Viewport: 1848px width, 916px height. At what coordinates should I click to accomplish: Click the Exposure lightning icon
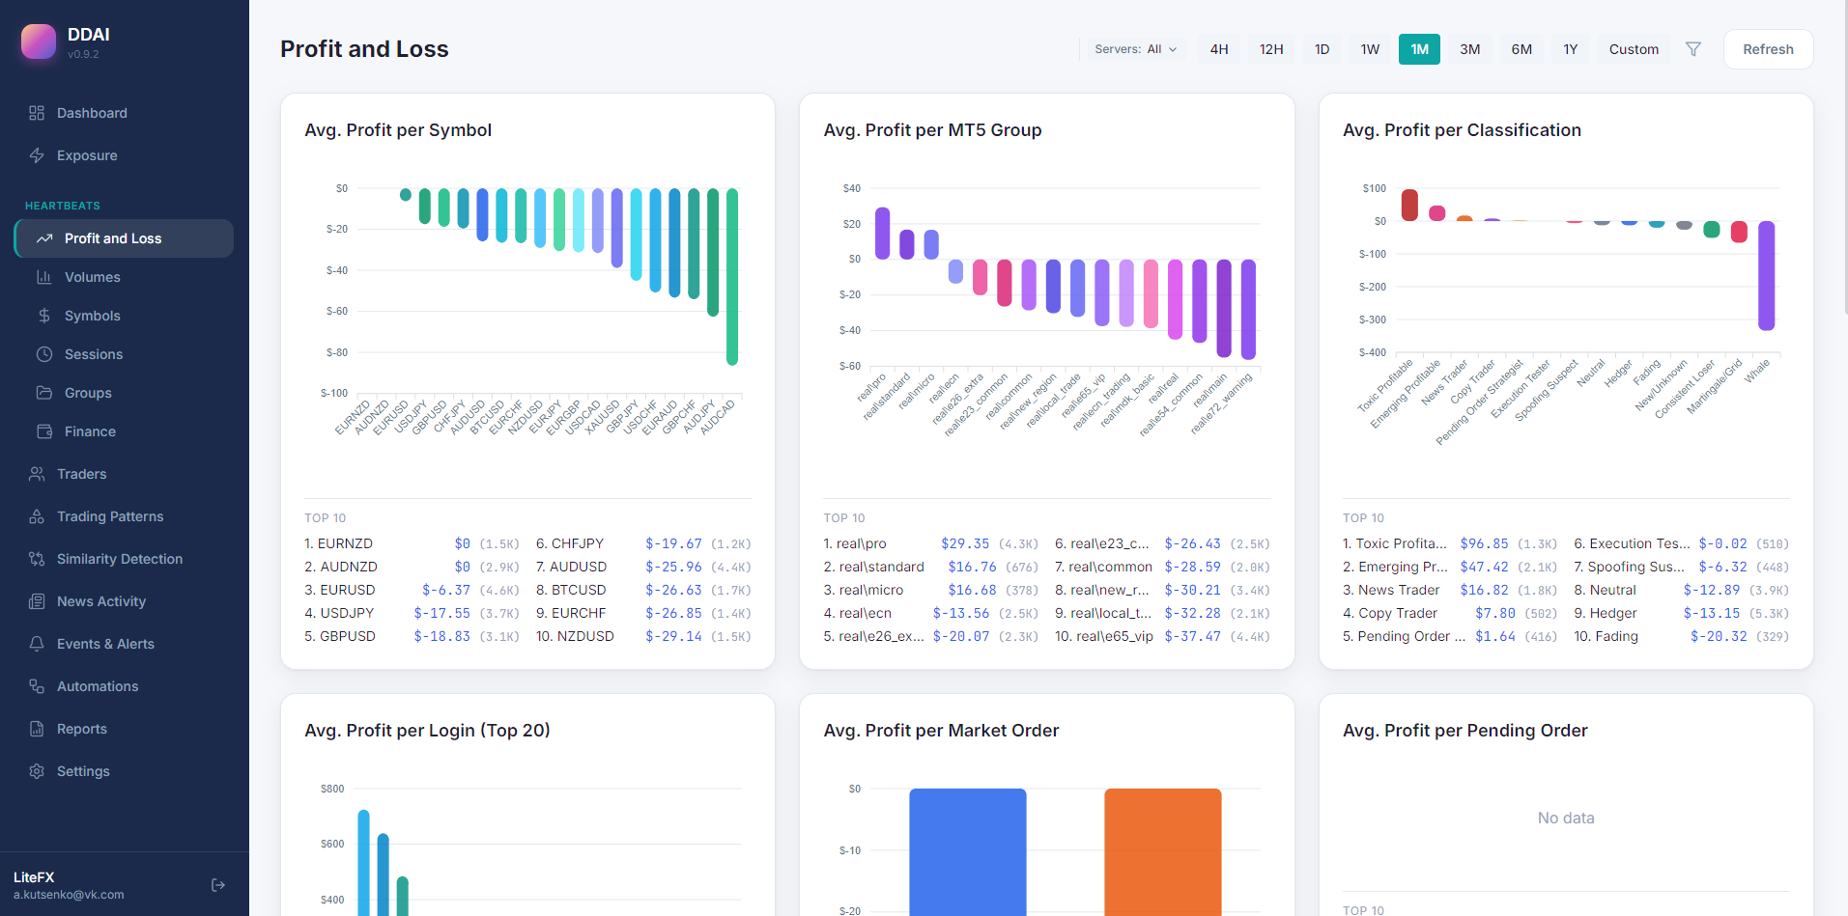(x=37, y=155)
